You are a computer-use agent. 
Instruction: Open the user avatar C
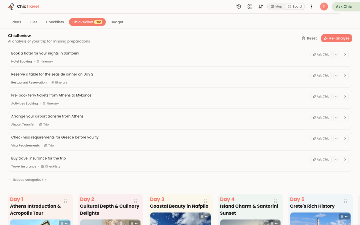point(324,6)
